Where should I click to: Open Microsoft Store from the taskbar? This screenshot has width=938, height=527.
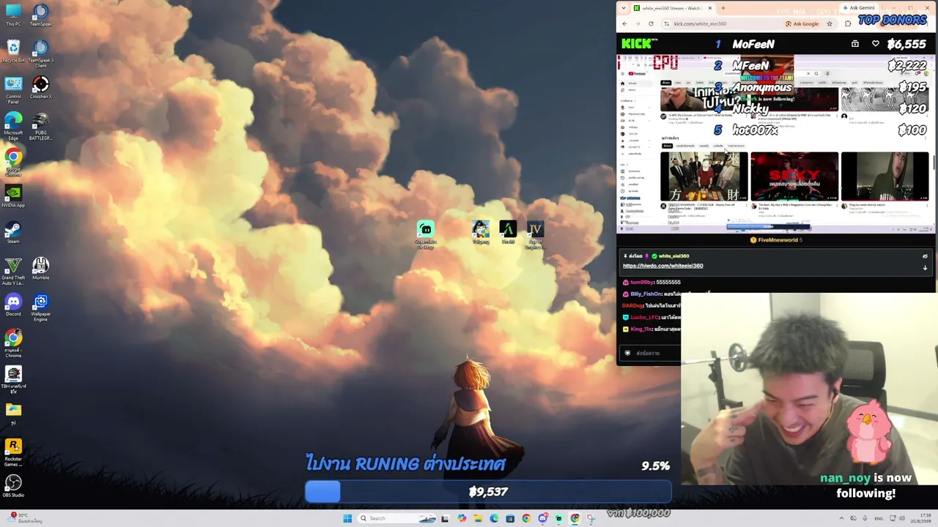pos(510,518)
